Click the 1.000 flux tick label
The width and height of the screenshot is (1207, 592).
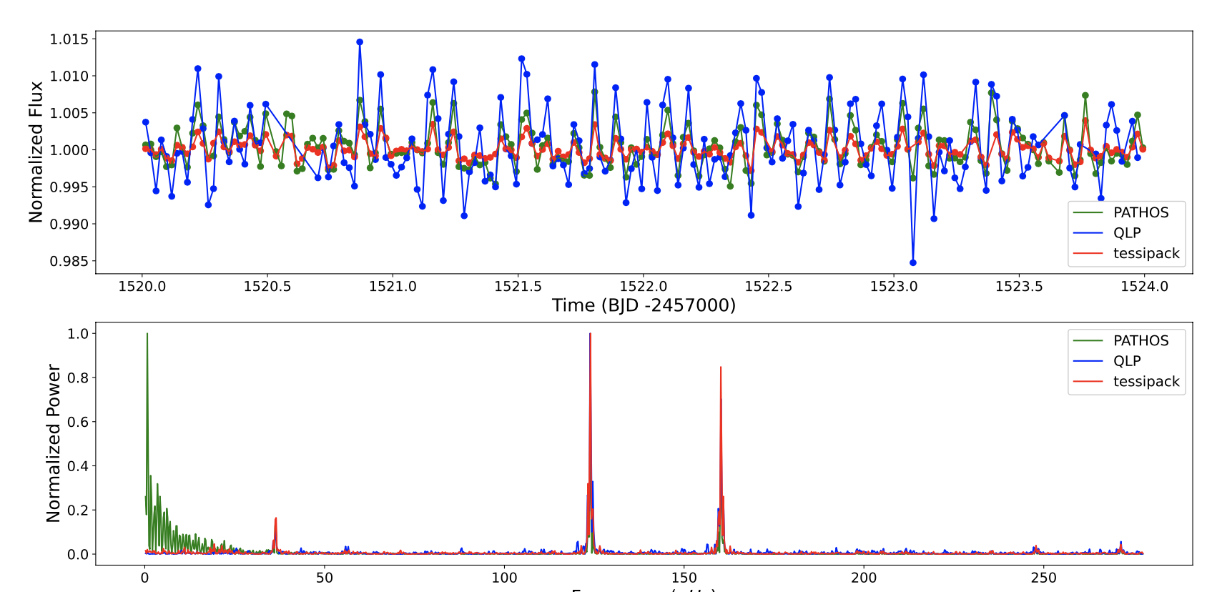pyautogui.click(x=69, y=150)
